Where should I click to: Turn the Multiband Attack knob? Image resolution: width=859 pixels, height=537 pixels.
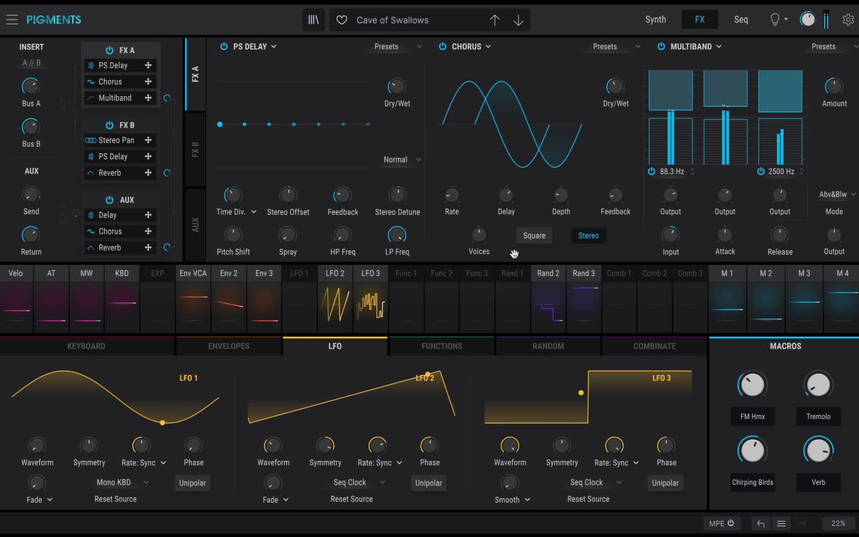[725, 235]
